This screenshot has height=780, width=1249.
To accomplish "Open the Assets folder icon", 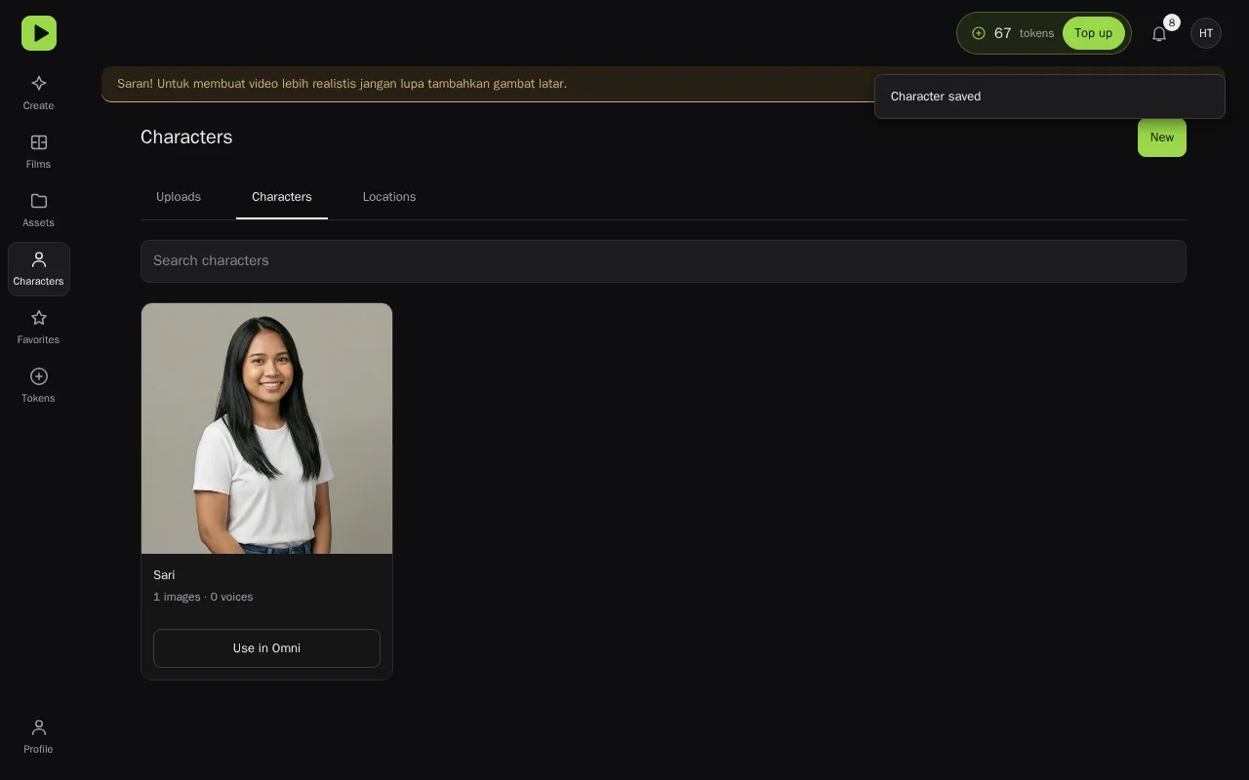I will point(39,201).
